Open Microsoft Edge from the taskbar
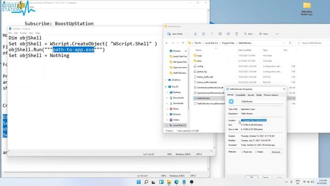 pos(176,182)
